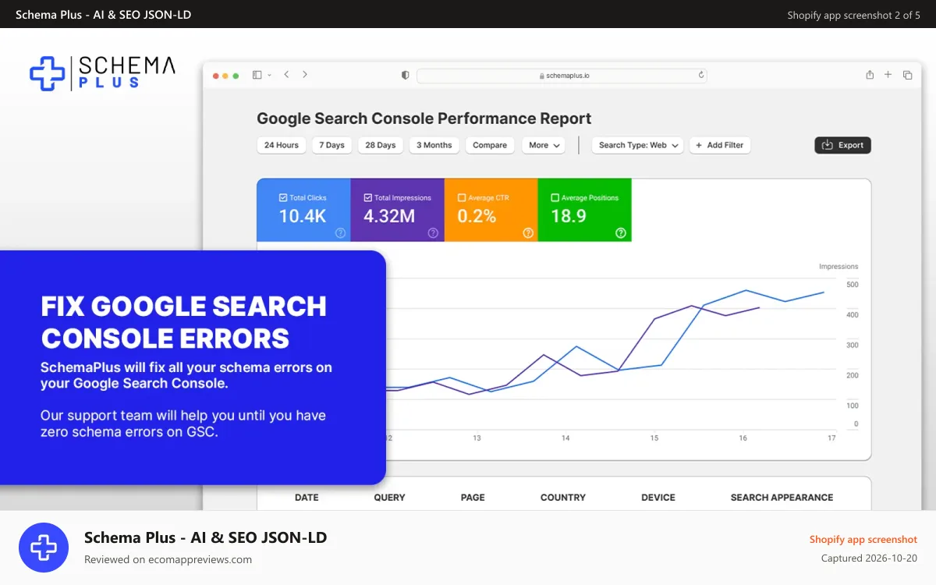Viewport: 936px width, 585px height.
Task: Click the 4.32M Total Impressions value
Action: click(389, 216)
